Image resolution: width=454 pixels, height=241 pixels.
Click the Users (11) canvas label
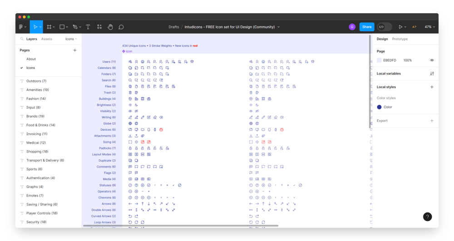point(109,62)
